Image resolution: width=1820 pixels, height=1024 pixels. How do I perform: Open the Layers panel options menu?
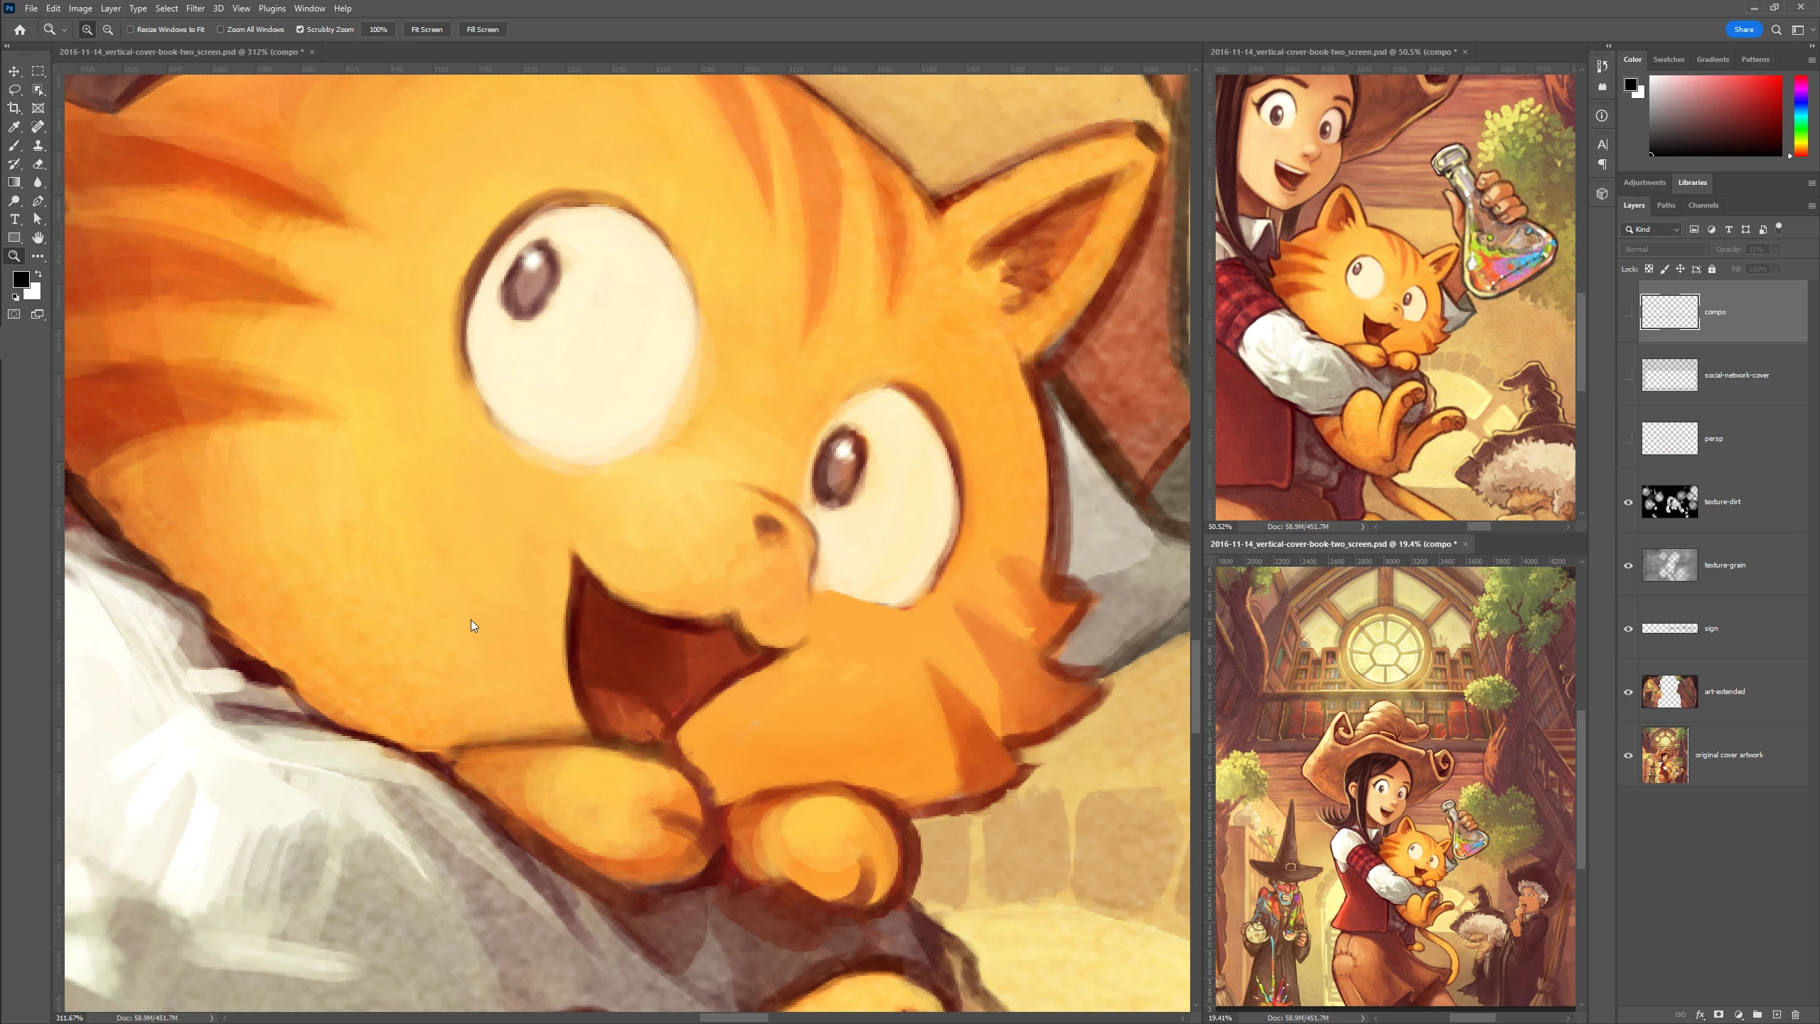1811,206
